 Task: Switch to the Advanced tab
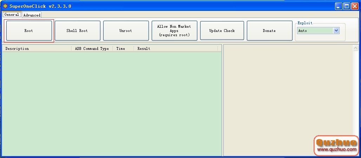click(32, 15)
